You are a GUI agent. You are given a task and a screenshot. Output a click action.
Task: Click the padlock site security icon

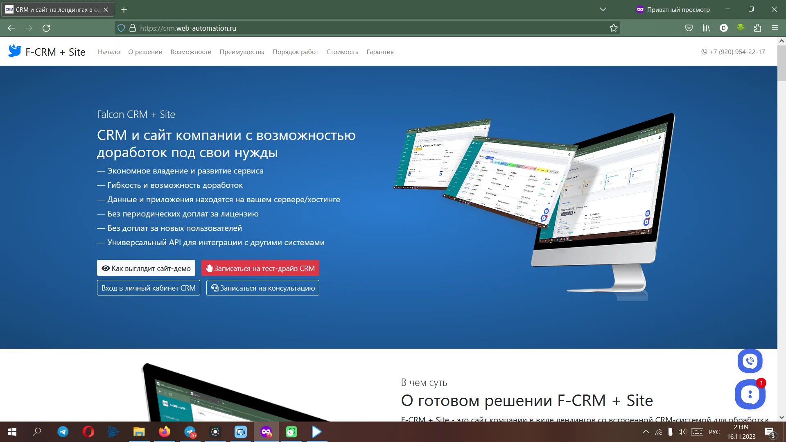133,28
